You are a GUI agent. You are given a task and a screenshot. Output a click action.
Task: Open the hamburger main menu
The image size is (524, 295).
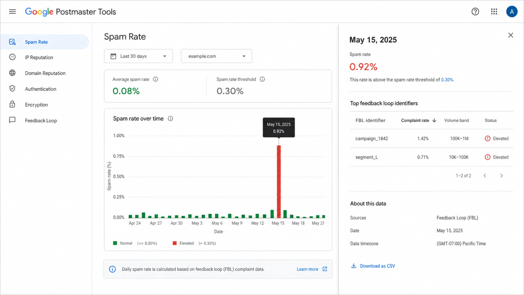click(x=12, y=11)
